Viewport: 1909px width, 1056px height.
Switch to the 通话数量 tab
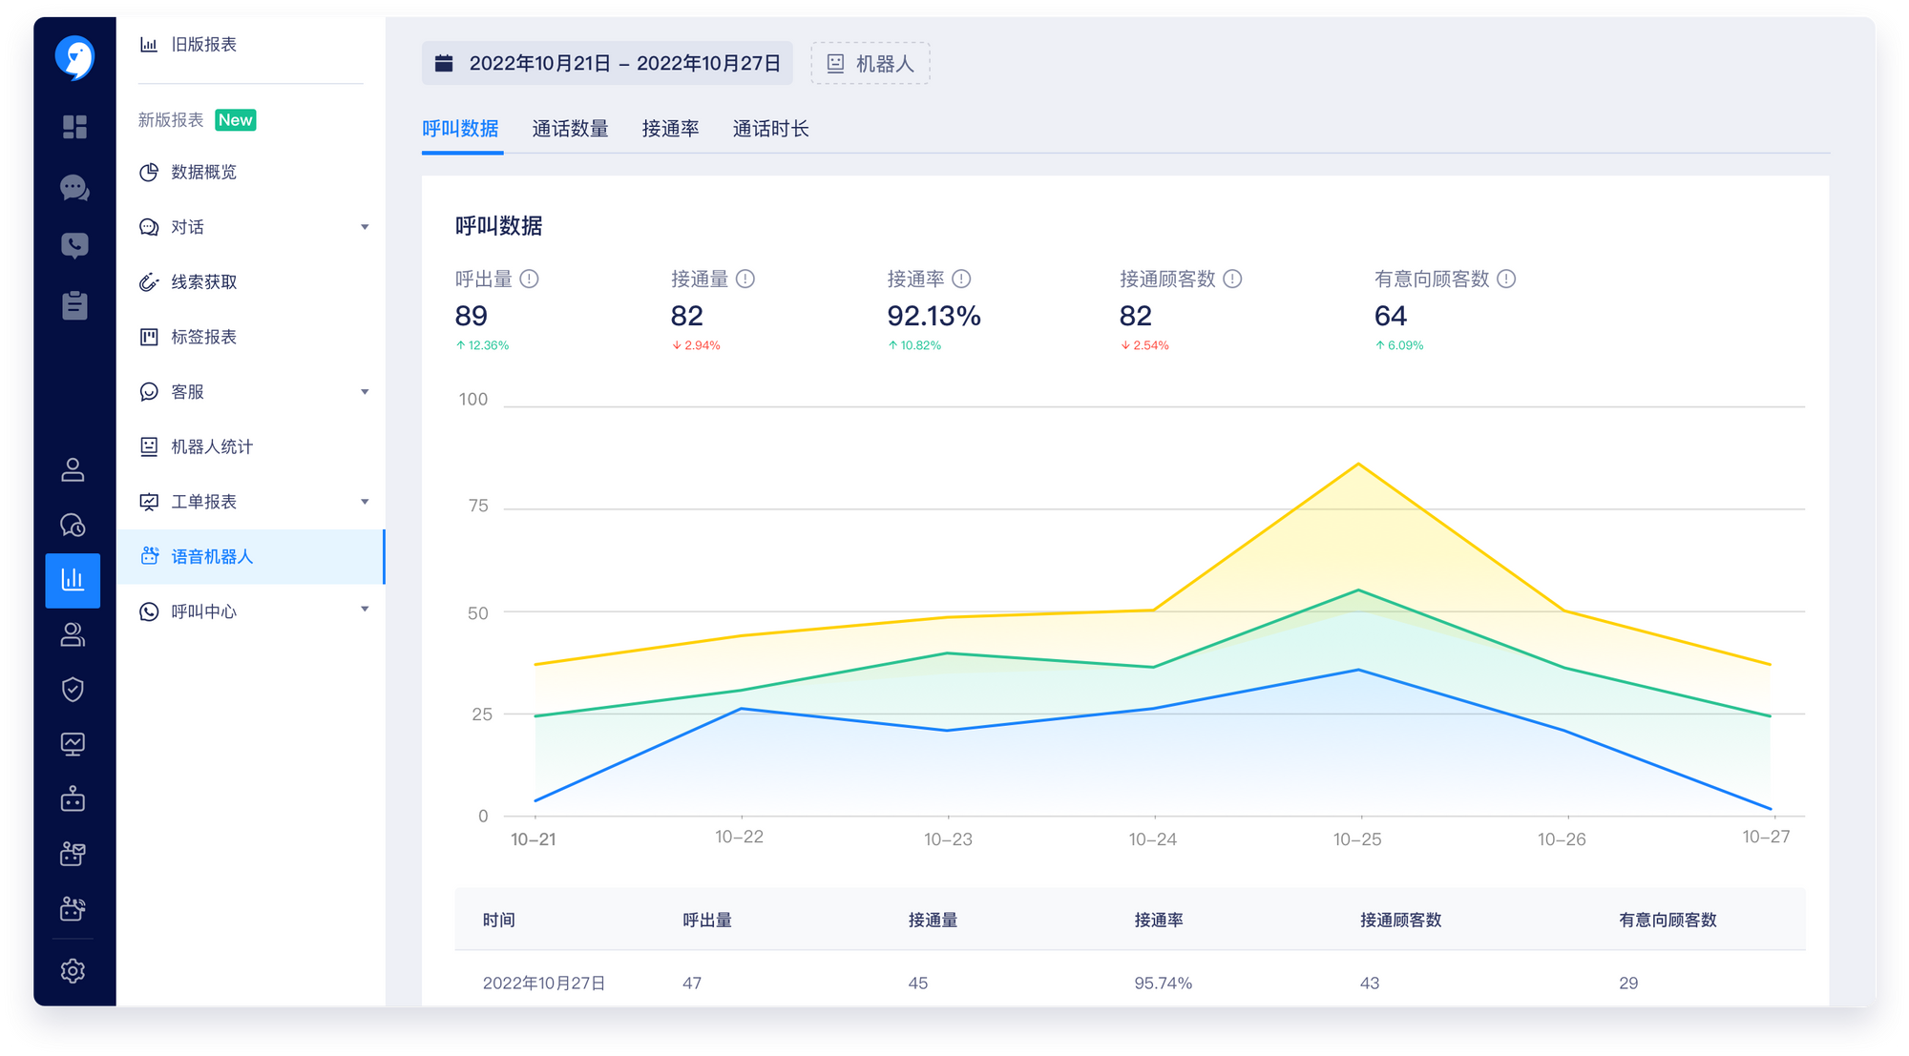pyautogui.click(x=570, y=129)
